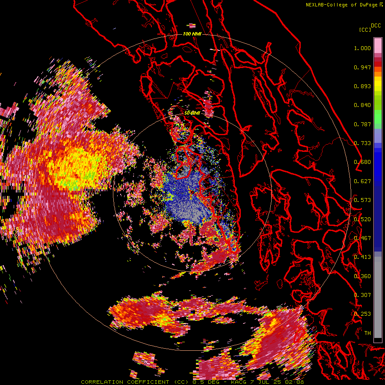Select the 0.680 color scale value
The width and height of the screenshot is (385, 385).
point(362,162)
